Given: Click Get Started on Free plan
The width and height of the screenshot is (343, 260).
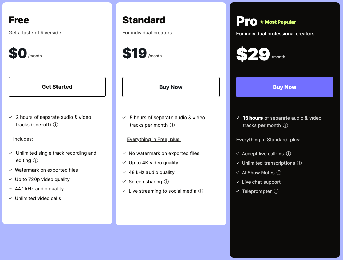Looking at the screenshot, I should (57, 87).
